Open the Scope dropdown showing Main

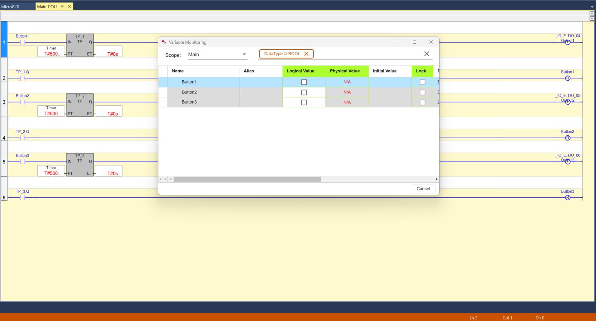tap(217, 54)
